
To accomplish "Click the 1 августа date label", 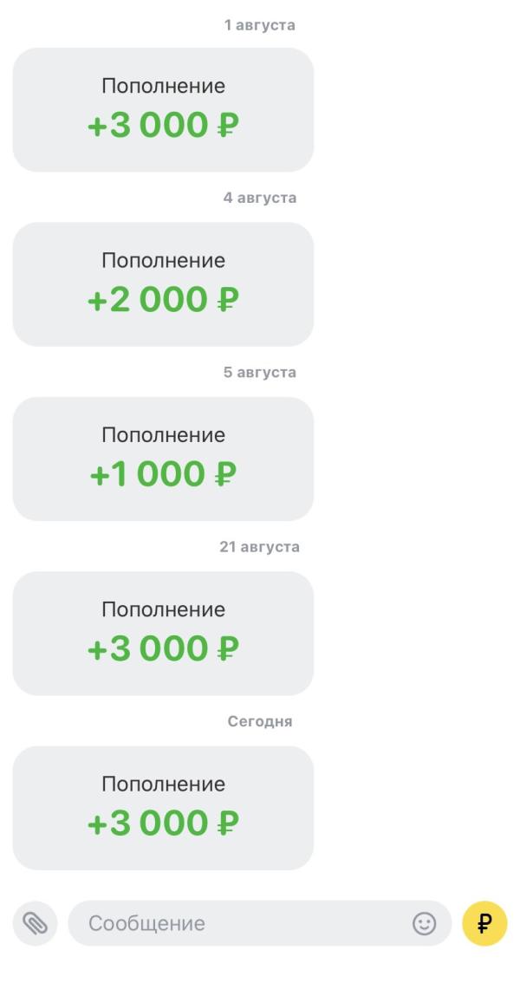I will [259, 25].
